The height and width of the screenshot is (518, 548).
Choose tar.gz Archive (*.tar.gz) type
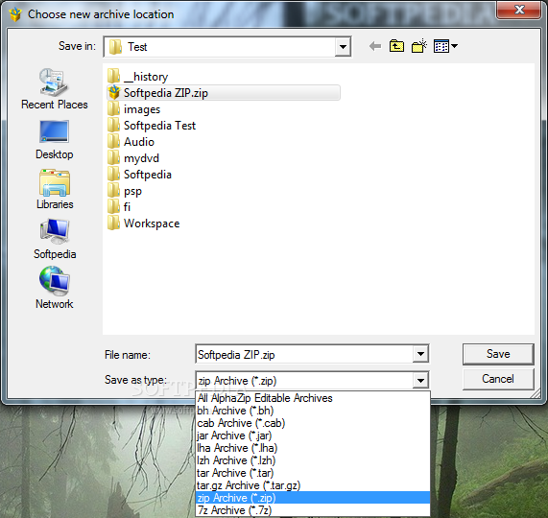pyautogui.click(x=313, y=485)
